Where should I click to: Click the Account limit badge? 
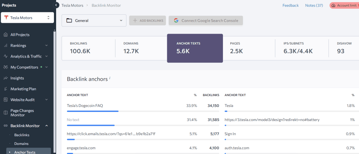[344, 5]
